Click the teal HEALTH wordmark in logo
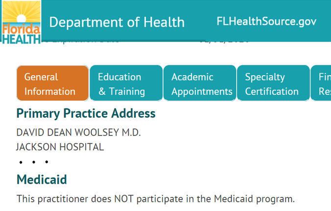 (x=22, y=40)
